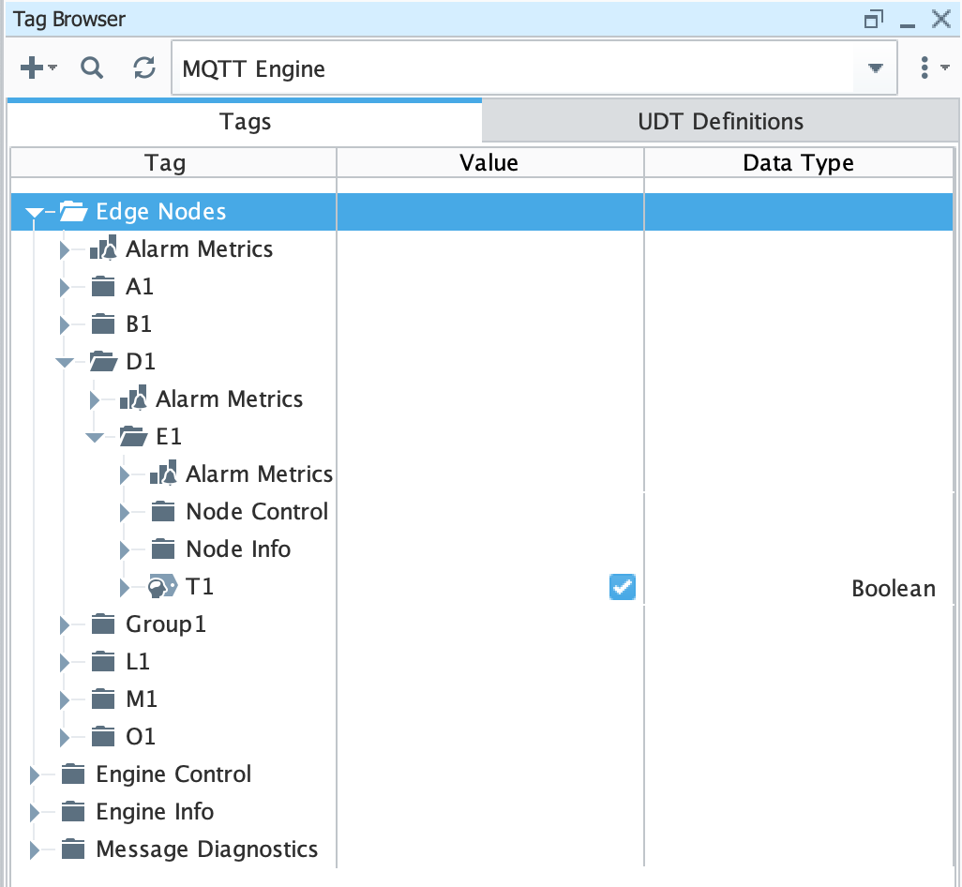Select the Message Diagnostics tree item

click(206, 849)
